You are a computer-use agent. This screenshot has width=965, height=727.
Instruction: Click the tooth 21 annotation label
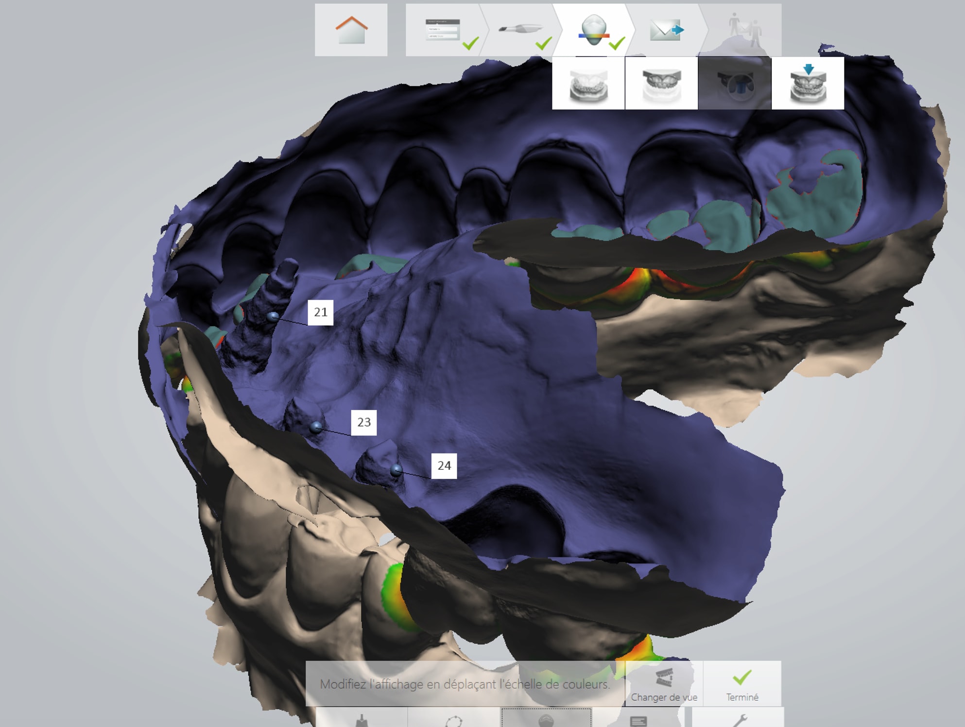(321, 312)
